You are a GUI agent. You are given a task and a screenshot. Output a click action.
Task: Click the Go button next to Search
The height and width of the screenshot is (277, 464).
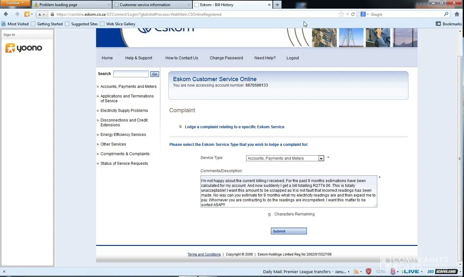click(155, 74)
